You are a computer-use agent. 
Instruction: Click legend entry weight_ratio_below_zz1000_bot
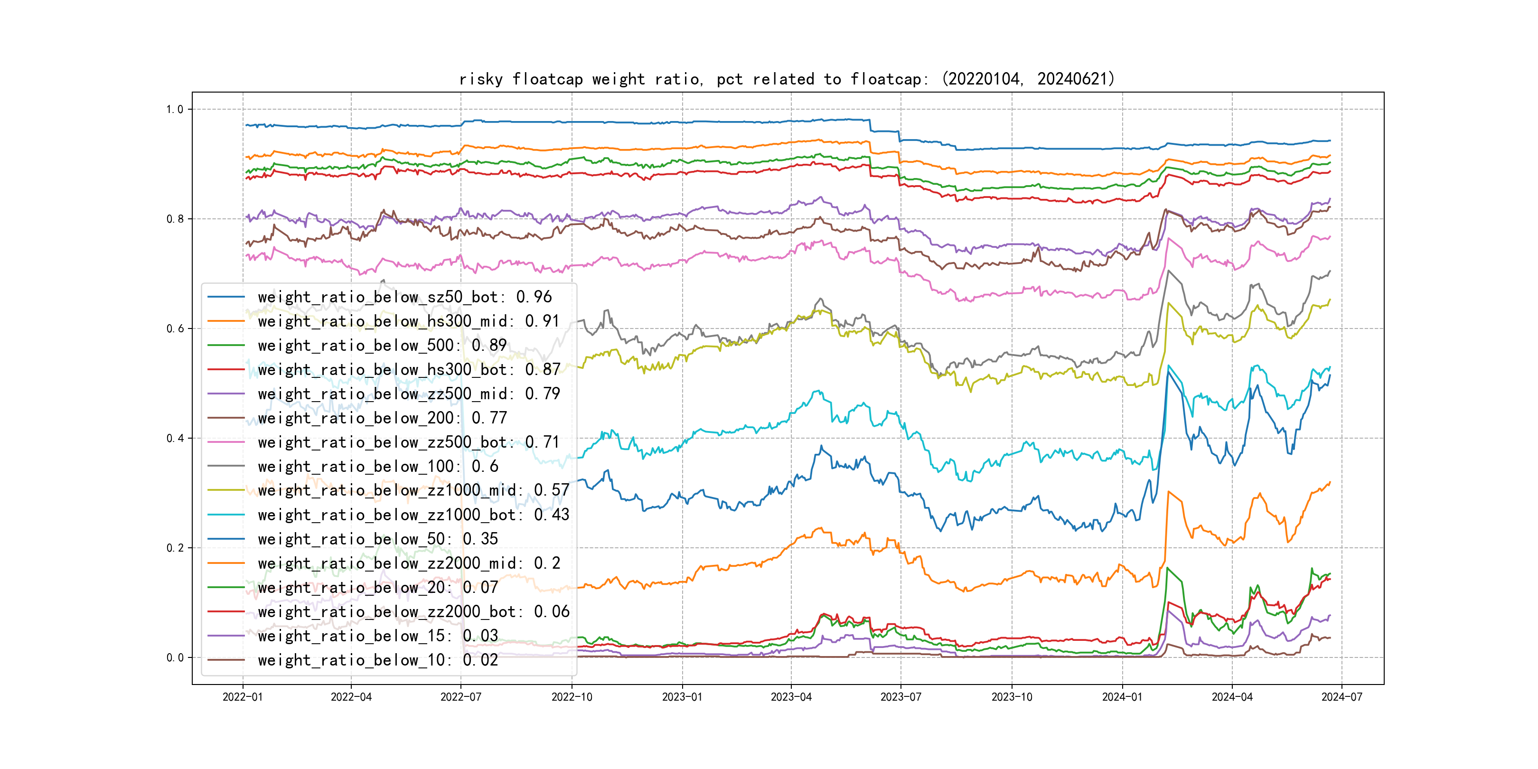[x=413, y=515]
